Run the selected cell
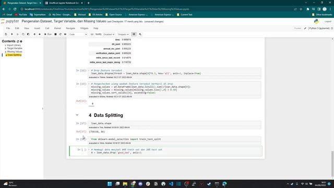The width and height of the screenshot is (334, 188). click(x=48, y=34)
